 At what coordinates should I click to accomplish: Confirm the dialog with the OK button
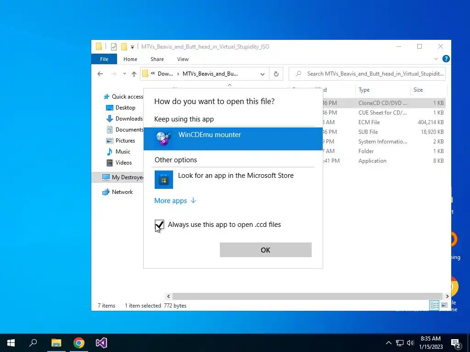(266, 250)
